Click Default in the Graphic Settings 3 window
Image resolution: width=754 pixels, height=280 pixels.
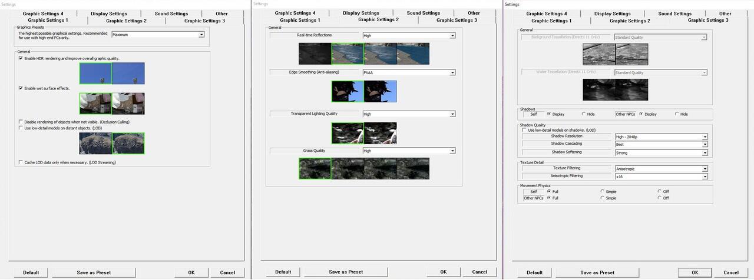(x=534, y=273)
